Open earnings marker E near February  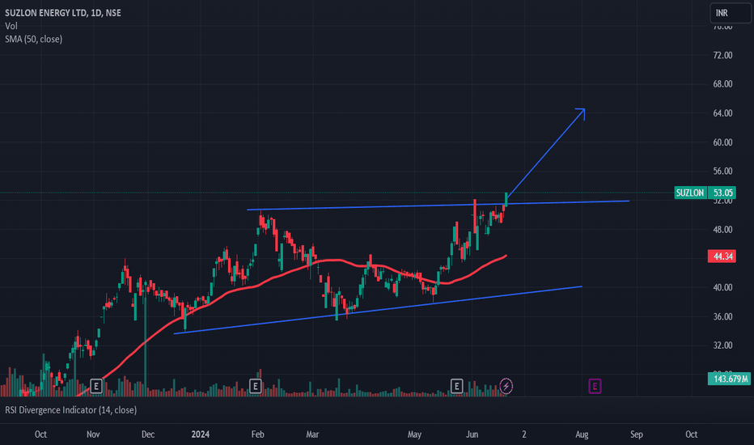(256, 386)
